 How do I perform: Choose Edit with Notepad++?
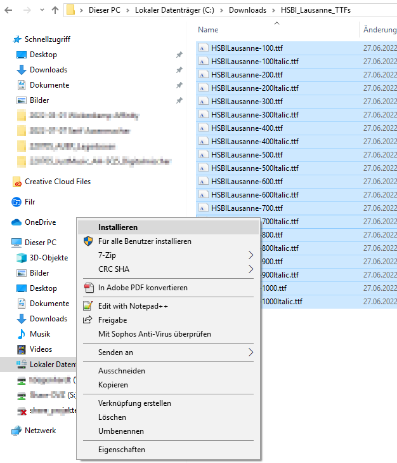[133, 306]
